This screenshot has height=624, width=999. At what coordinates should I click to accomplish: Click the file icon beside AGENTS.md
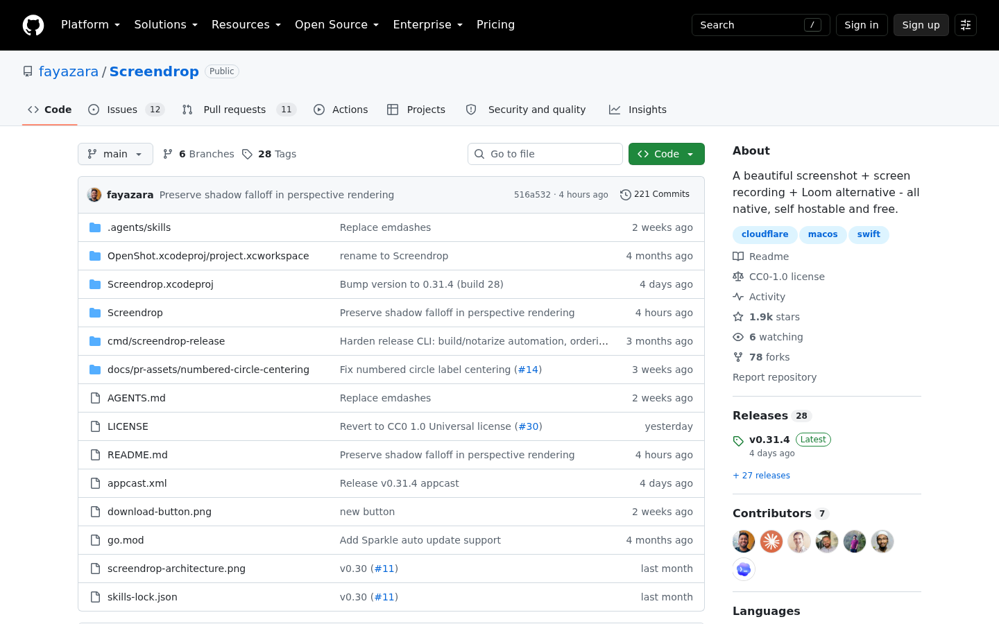[95, 398]
